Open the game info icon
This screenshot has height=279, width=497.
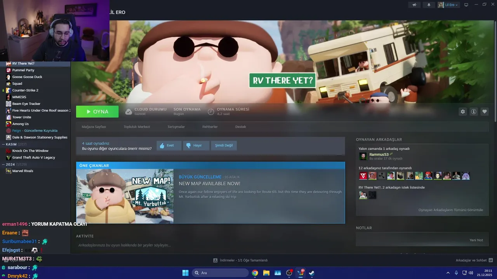pyautogui.click(x=474, y=112)
